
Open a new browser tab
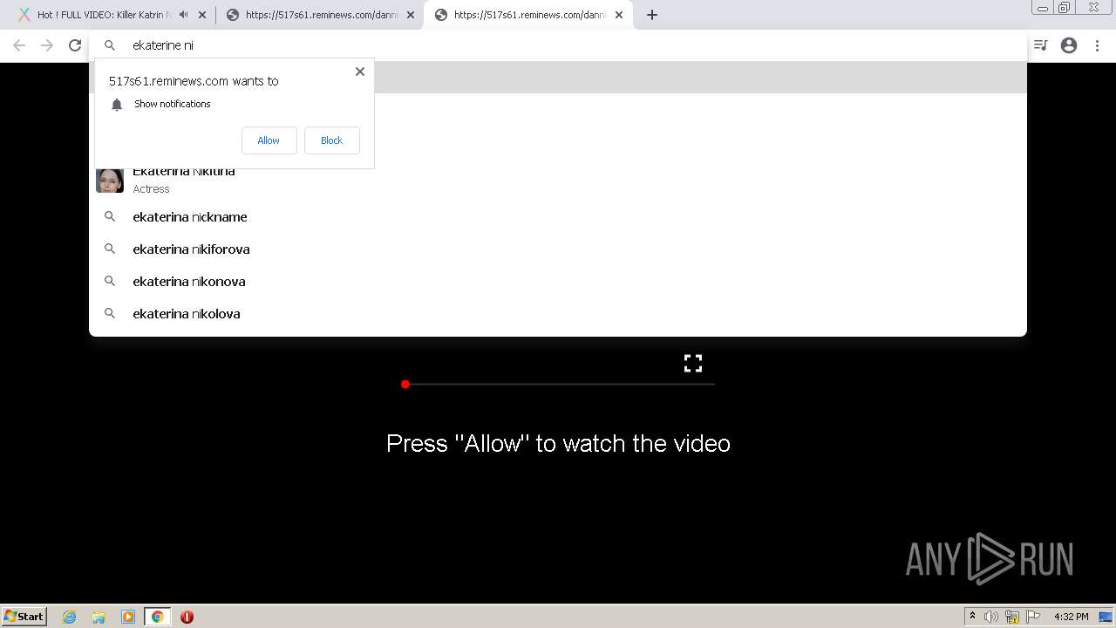(x=651, y=15)
